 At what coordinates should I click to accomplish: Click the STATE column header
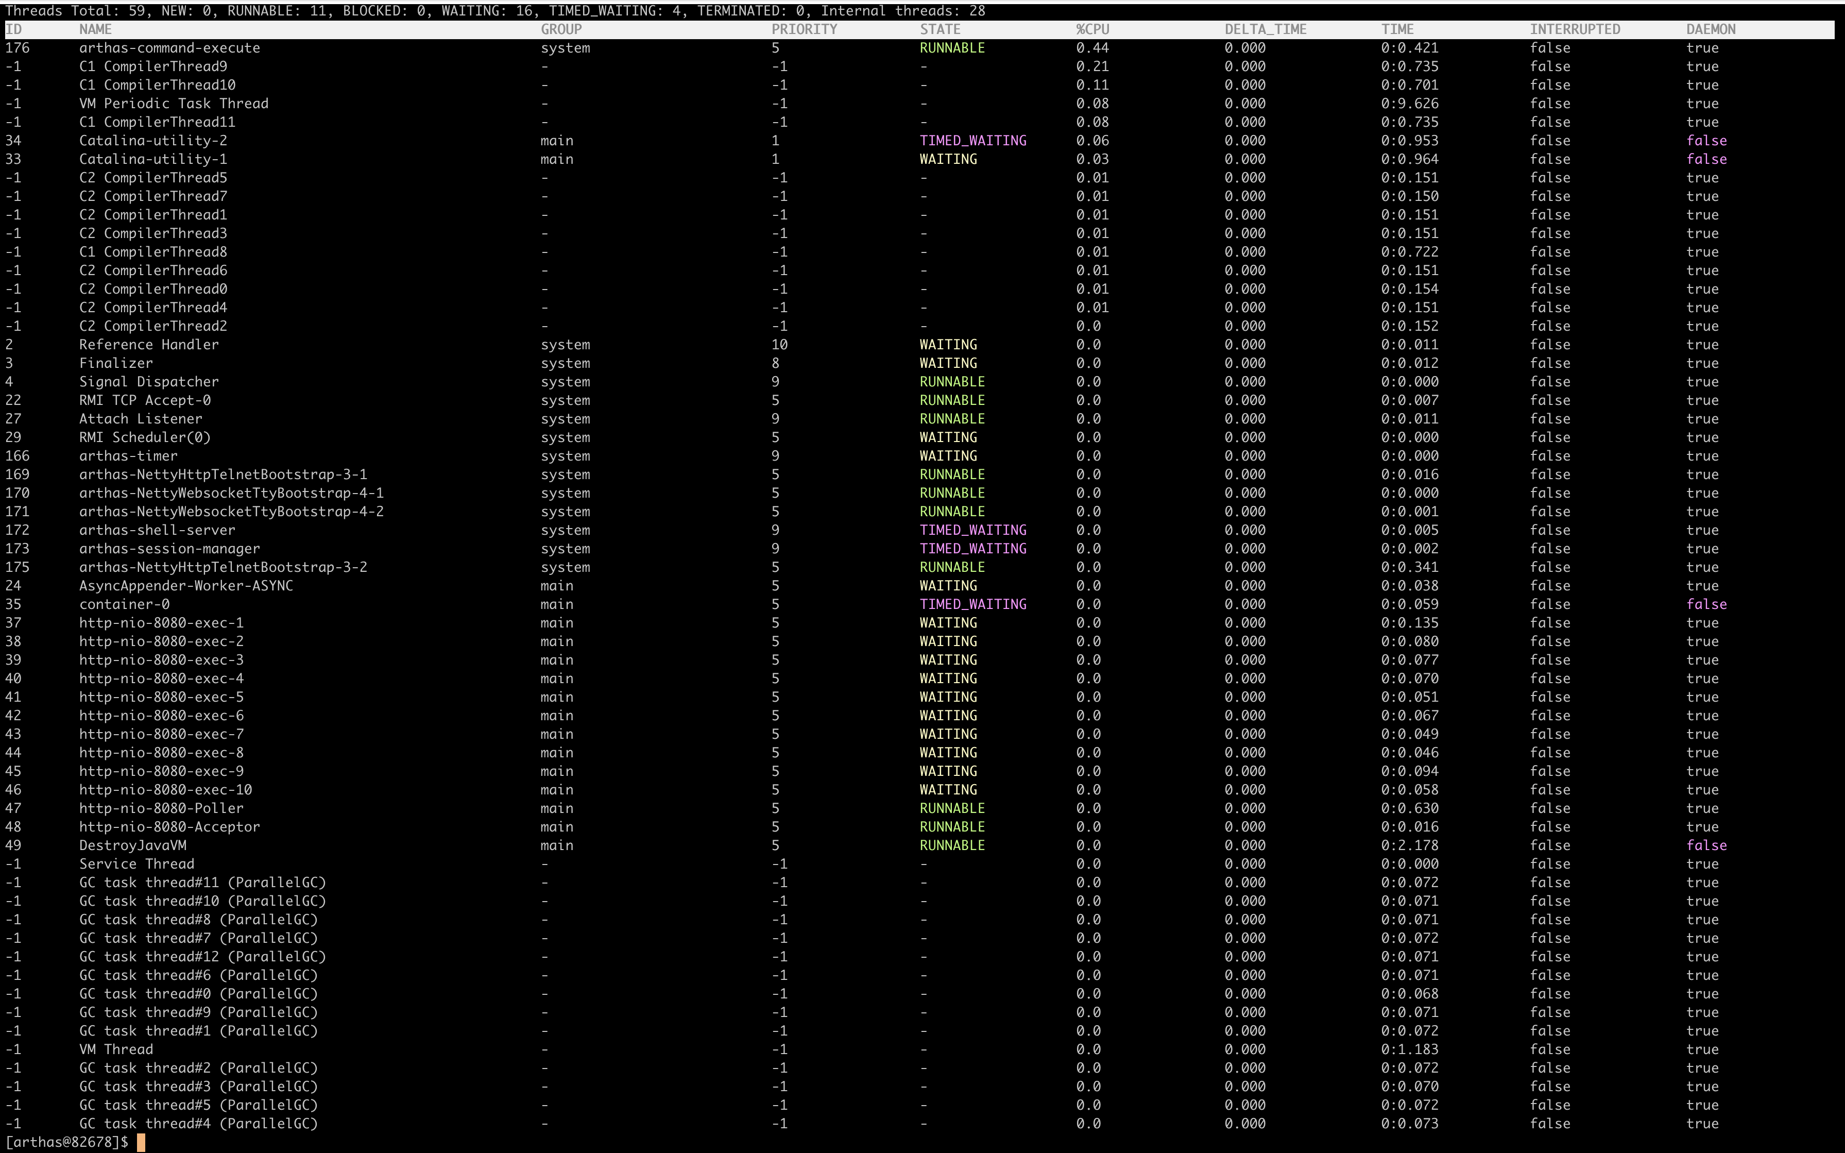tap(939, 29)
